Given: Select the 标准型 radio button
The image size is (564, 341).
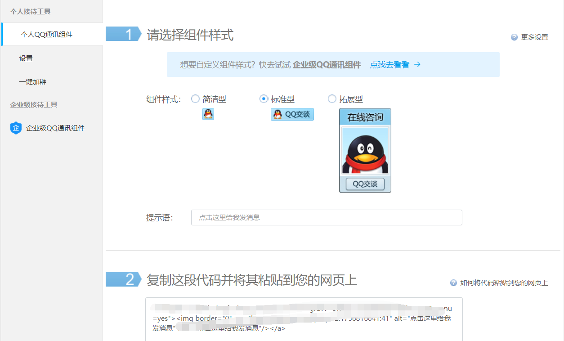Looking at the screenshot, I should (x=264, y=99).
